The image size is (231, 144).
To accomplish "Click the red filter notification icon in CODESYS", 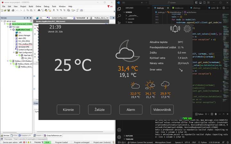I will click(108, 6).
